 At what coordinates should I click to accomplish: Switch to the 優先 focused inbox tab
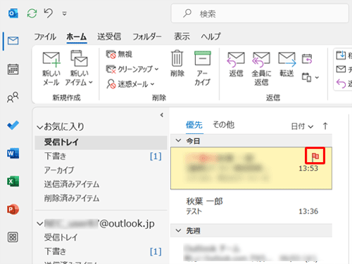[x=194, y=125]
